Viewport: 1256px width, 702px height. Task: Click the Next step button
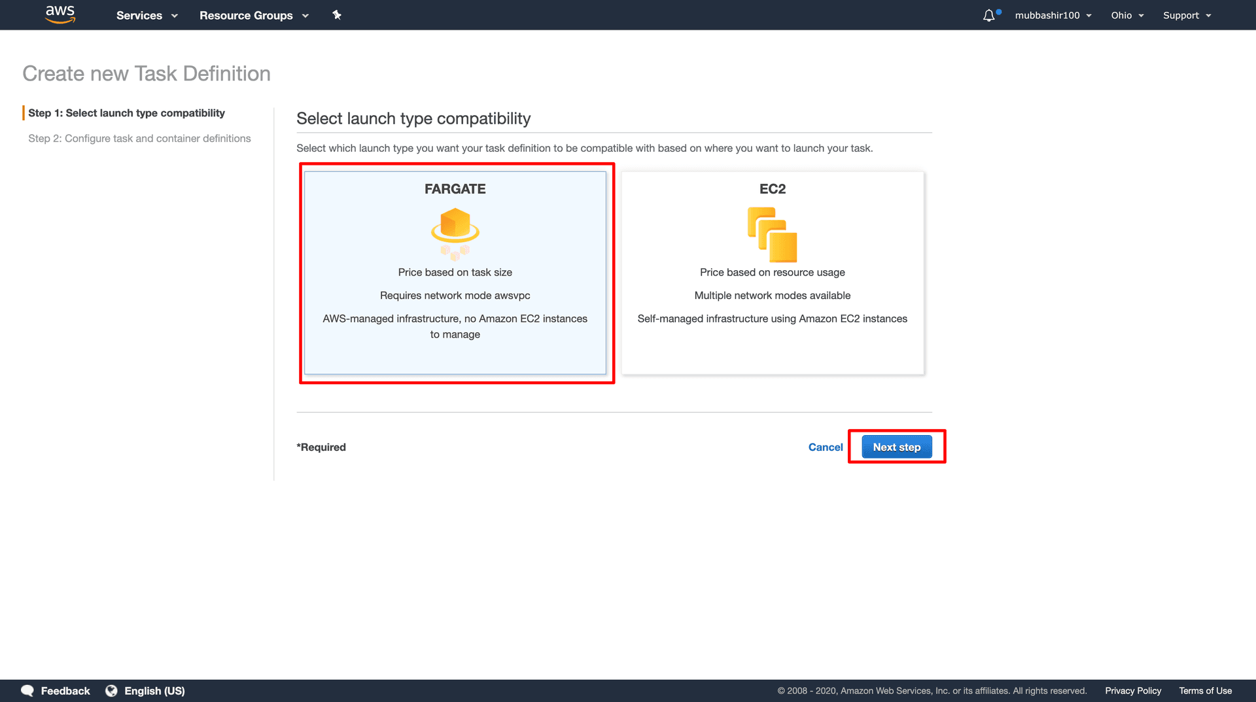[x=897, y=447]
